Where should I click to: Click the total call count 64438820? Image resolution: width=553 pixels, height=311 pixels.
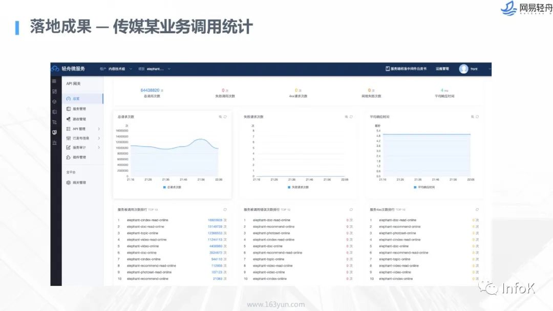(150, 90)
